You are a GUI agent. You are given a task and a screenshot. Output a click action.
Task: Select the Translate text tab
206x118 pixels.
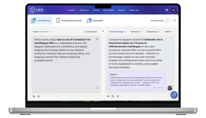(41, 20)
